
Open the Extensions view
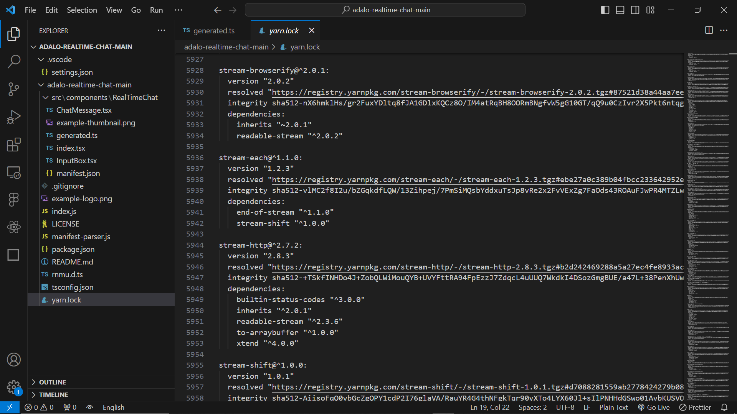[14, 145]
